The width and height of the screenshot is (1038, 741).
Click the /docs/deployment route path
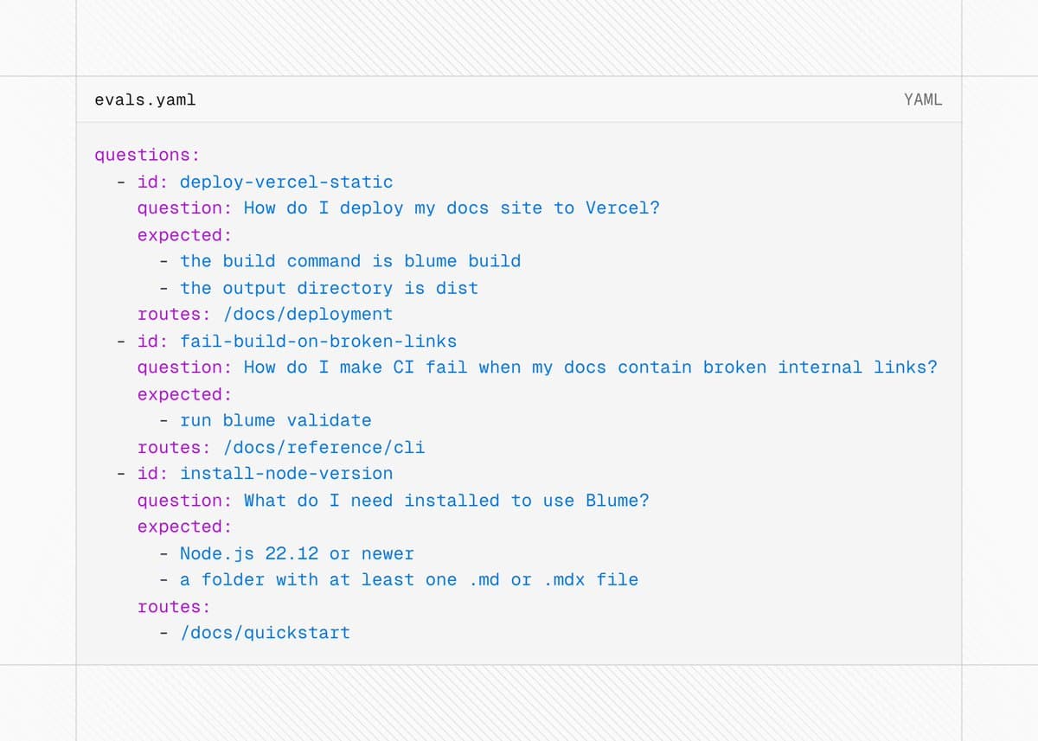point(308,314)
